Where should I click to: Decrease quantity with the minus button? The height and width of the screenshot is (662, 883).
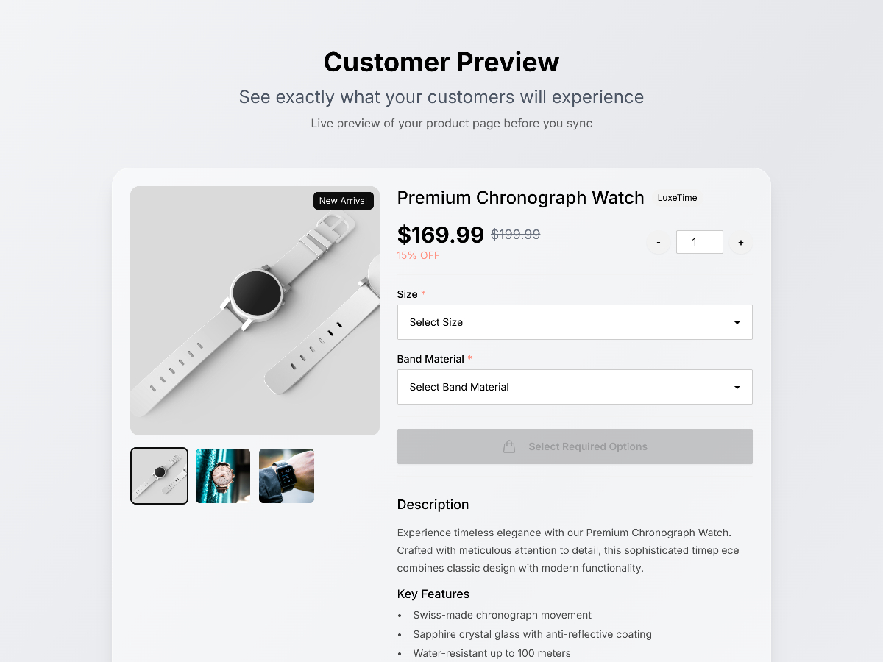658,243
